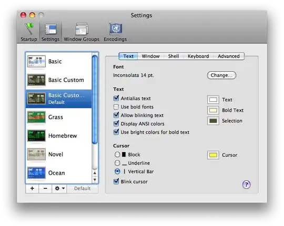Choose the Block cursor radio button

117,155
